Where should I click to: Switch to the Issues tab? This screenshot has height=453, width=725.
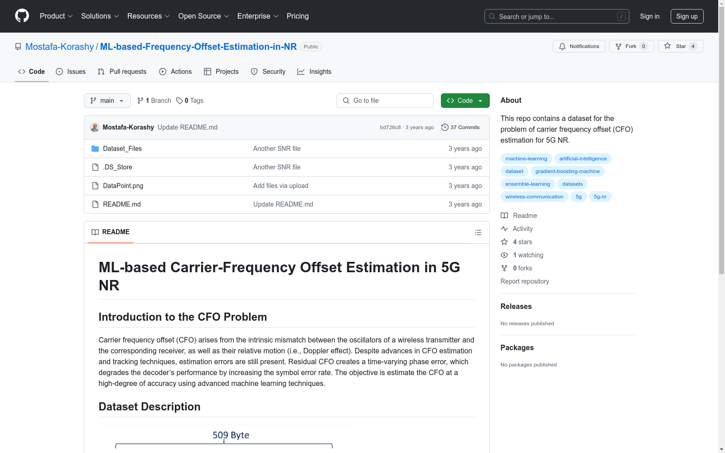click(71, 72)
